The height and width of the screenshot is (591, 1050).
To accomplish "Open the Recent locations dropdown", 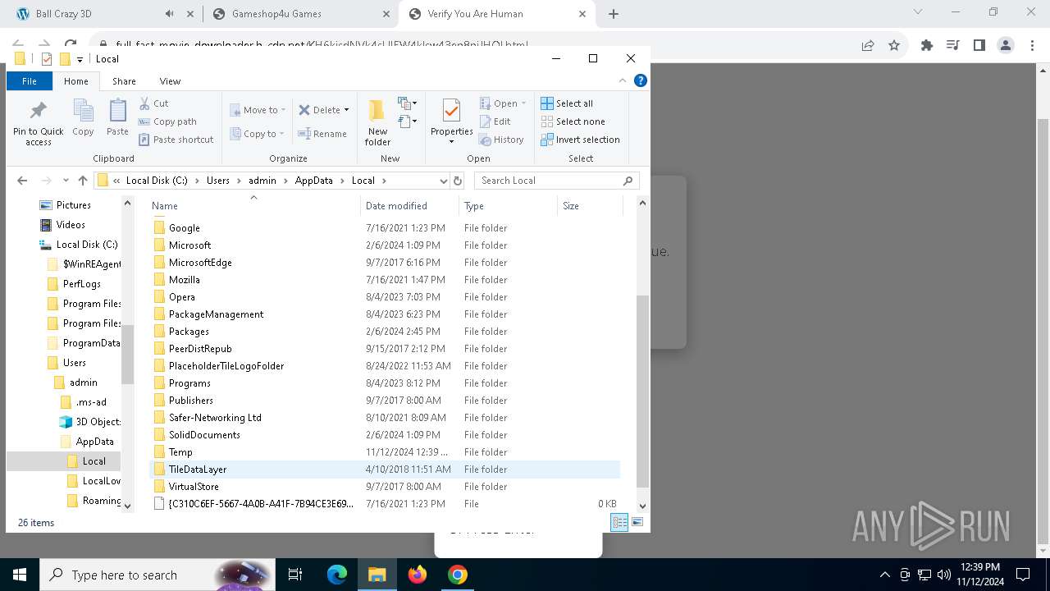I will [65, 181].
